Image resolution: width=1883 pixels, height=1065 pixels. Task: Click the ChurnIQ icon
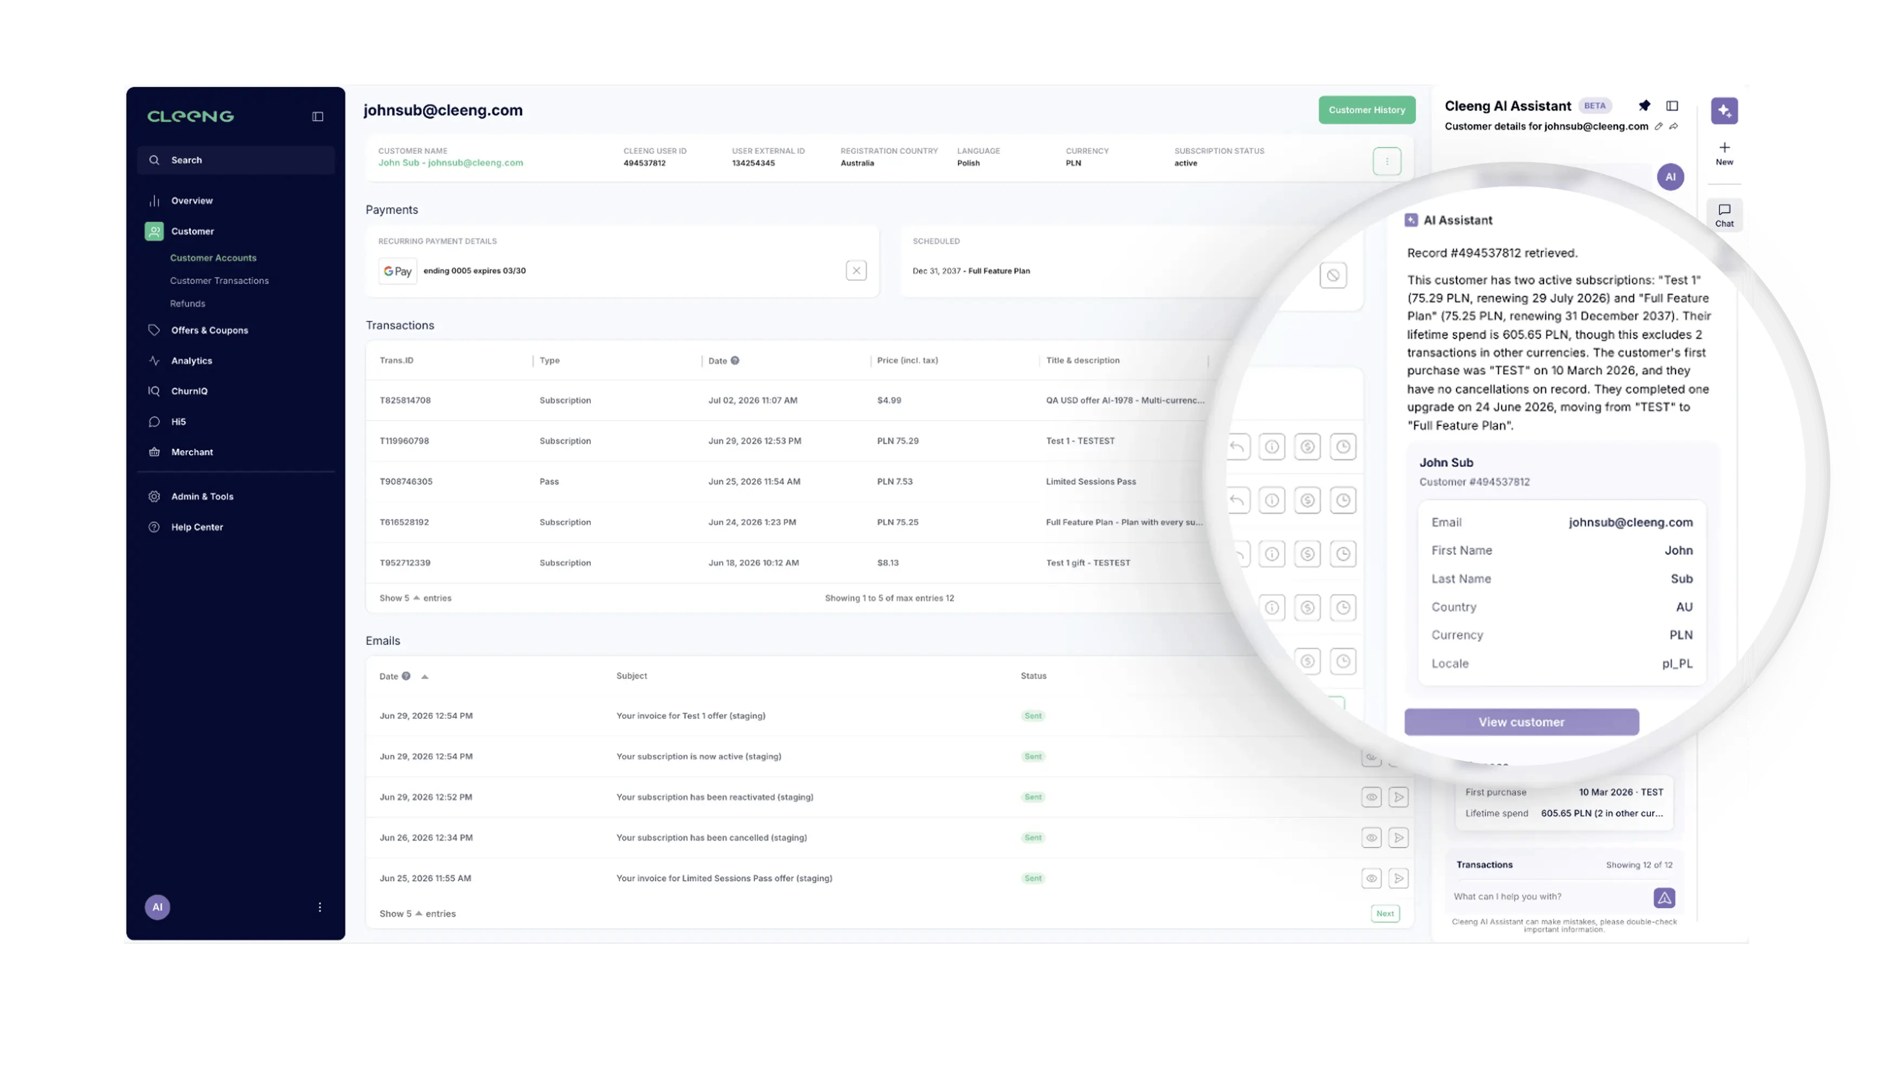coord(154,391)
